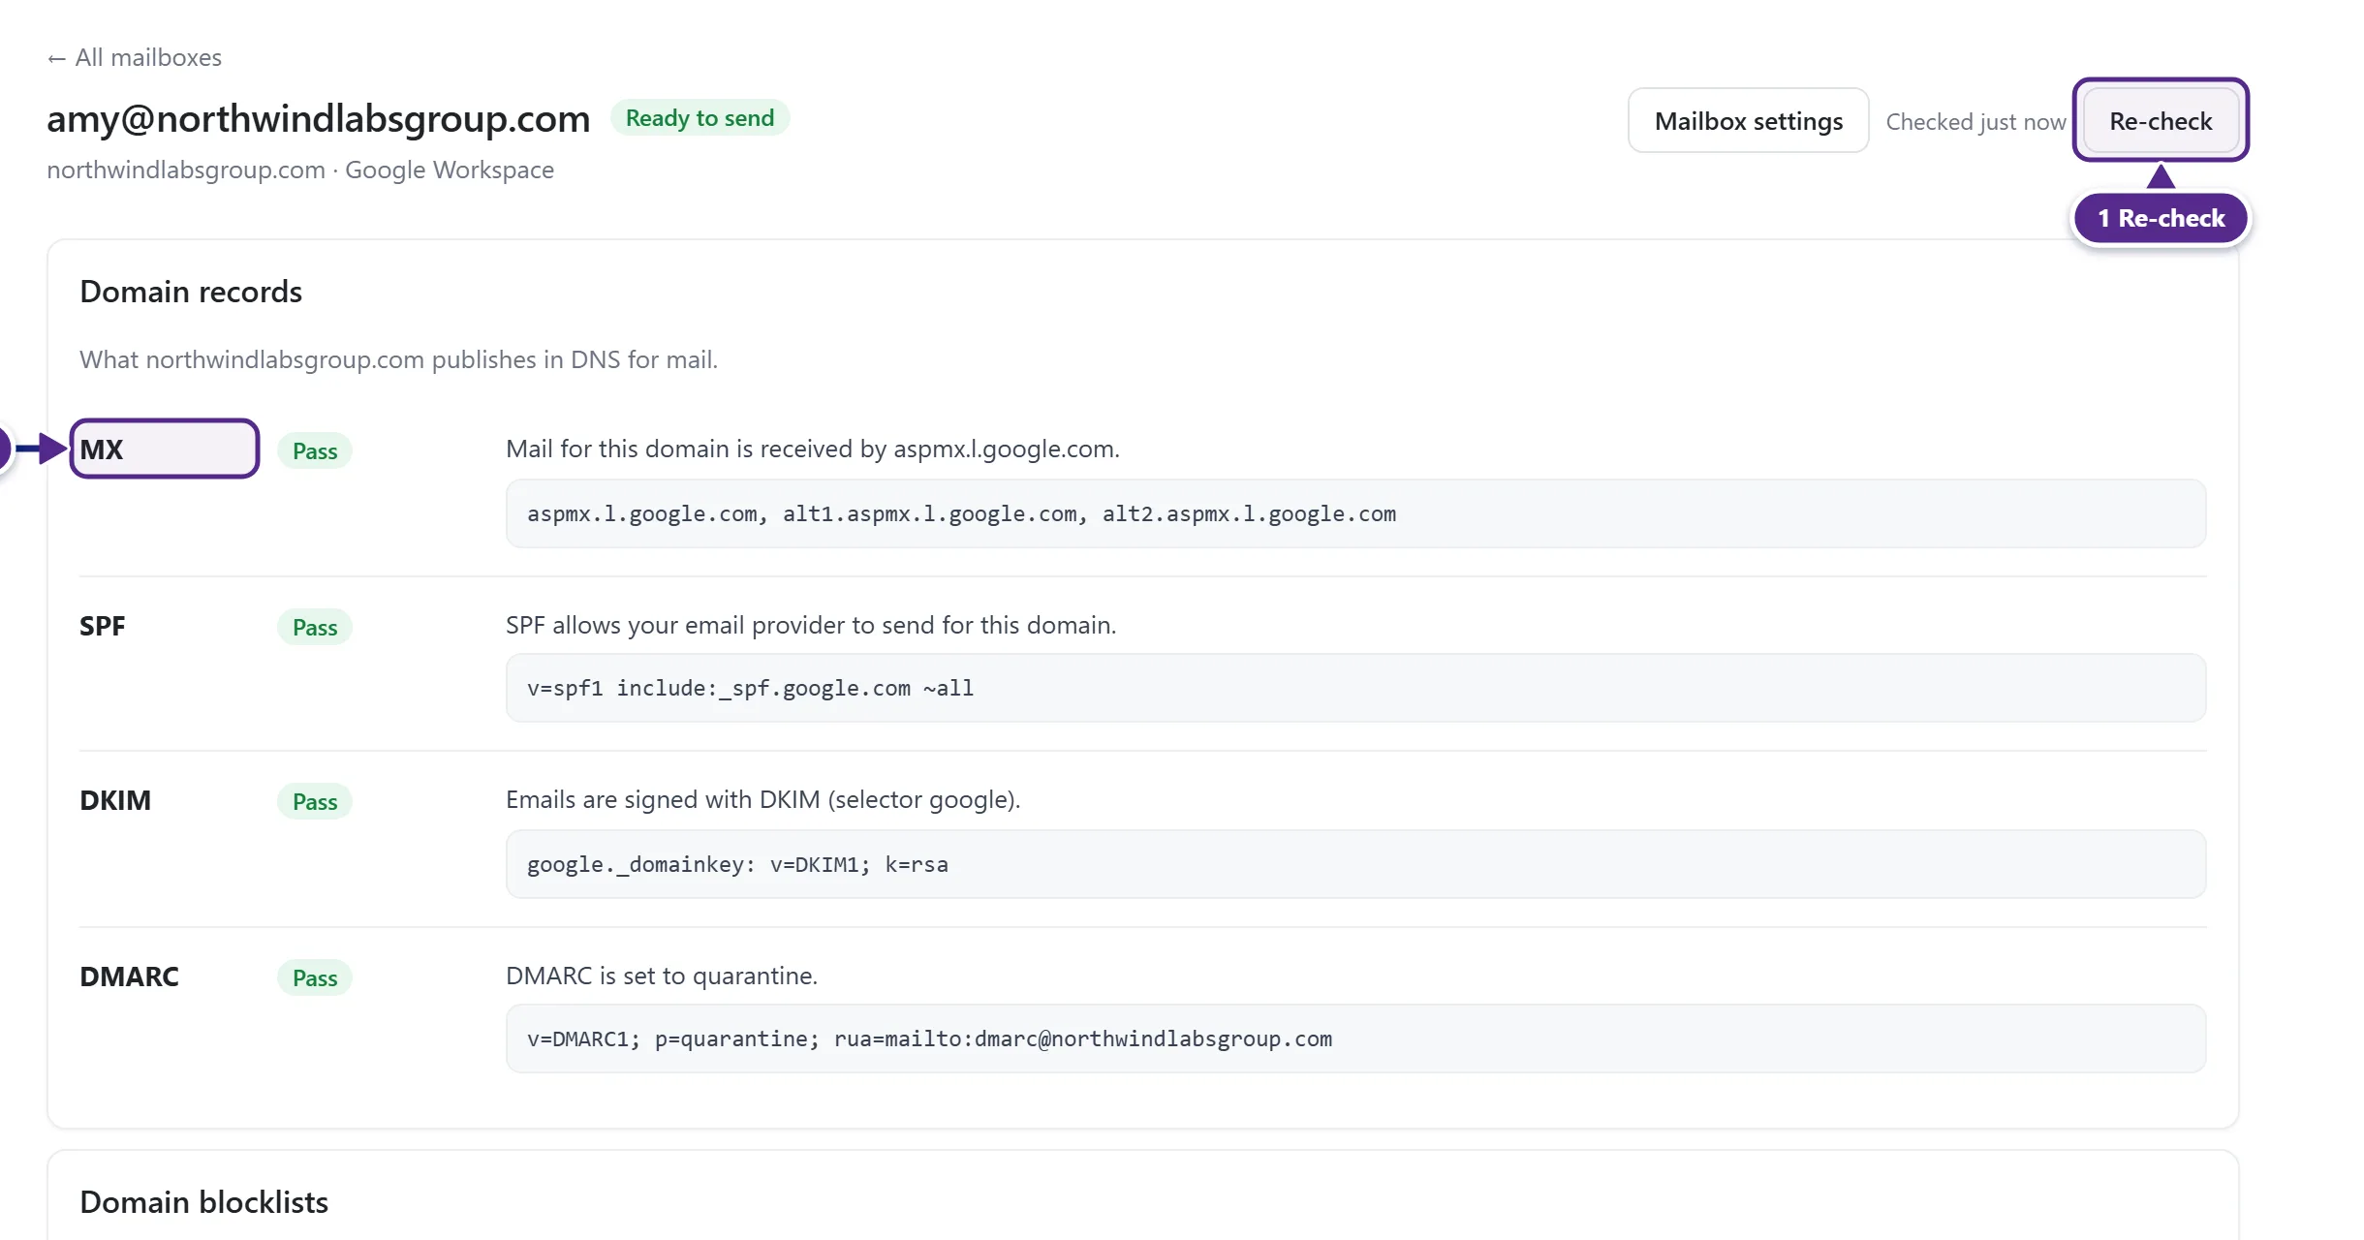Click the MX servers code box
Viewport: 2364px width, 1240px height.
click(x=1355, y=513)
